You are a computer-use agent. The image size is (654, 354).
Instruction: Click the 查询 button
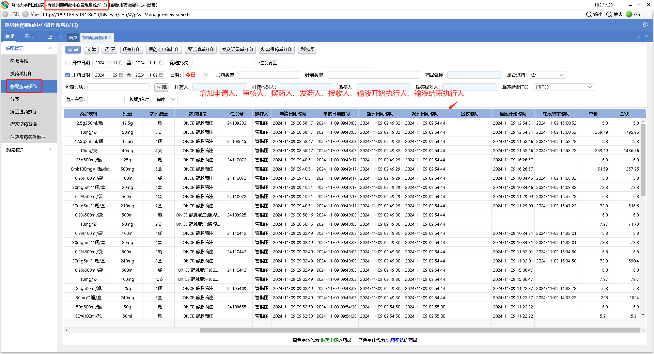(x=73, y=49)
